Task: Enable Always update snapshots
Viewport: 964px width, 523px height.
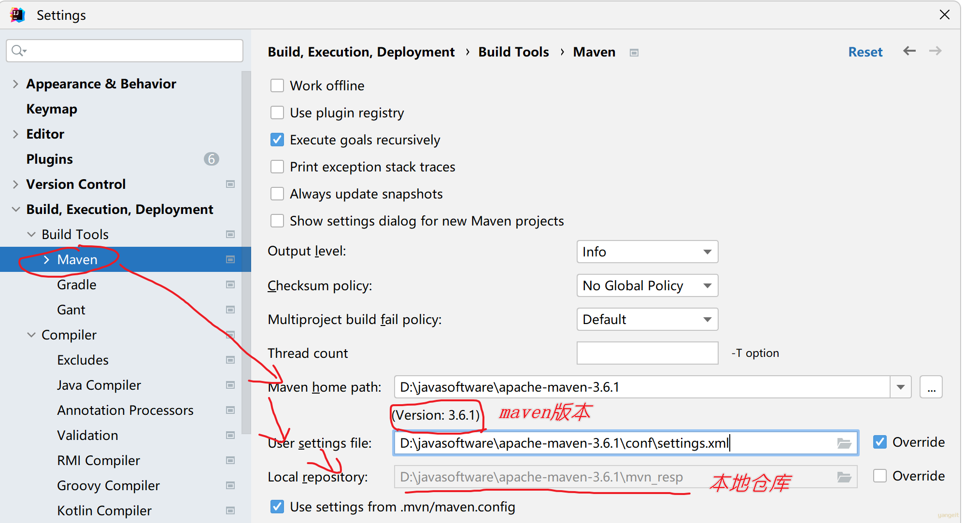Action: [277, 194]
